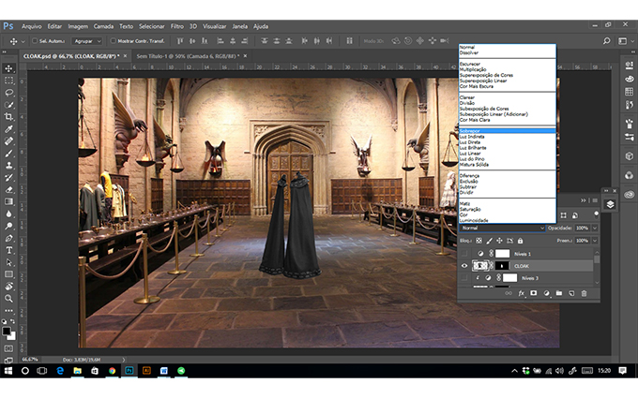Show the Níveis 1 layer visibility box
Screen dimensions: 638x398
[x=464, y=254]
